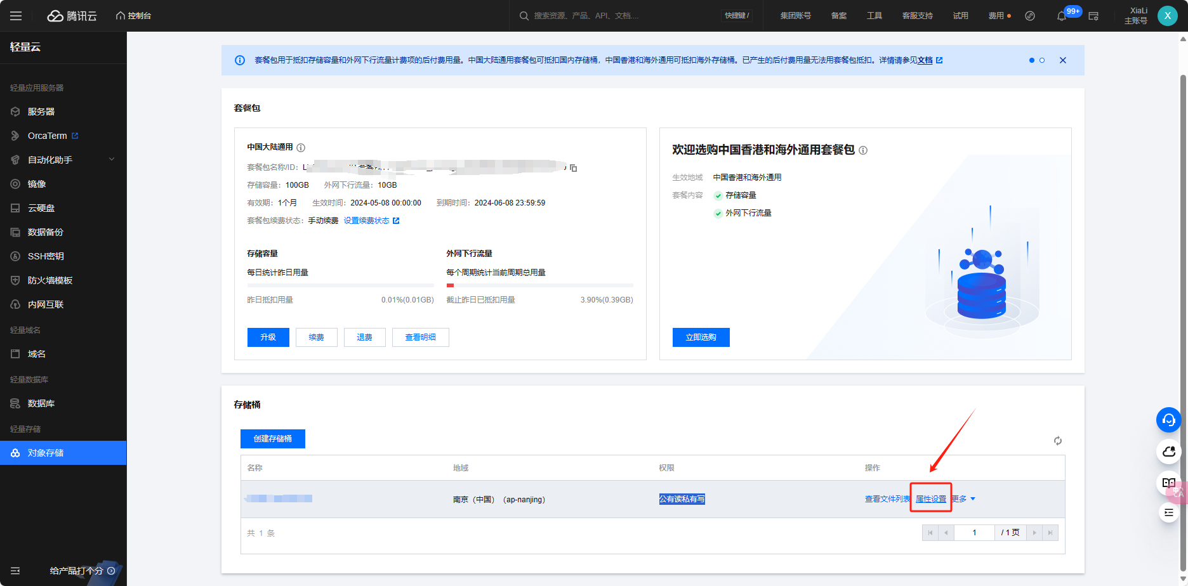Click the blurred bucket name in the table row
The height and width of the screenshot is (586, 1188).
click(279, 498)
